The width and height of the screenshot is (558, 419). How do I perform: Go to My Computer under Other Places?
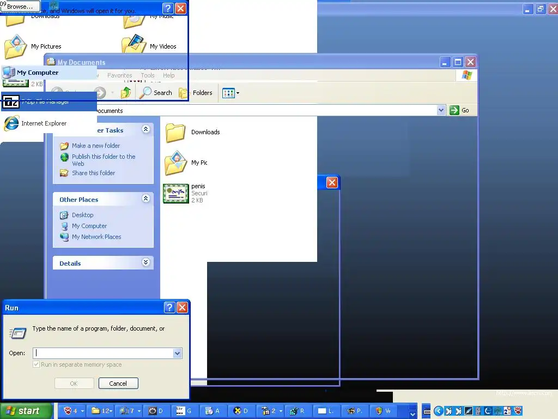pos(89,226)
